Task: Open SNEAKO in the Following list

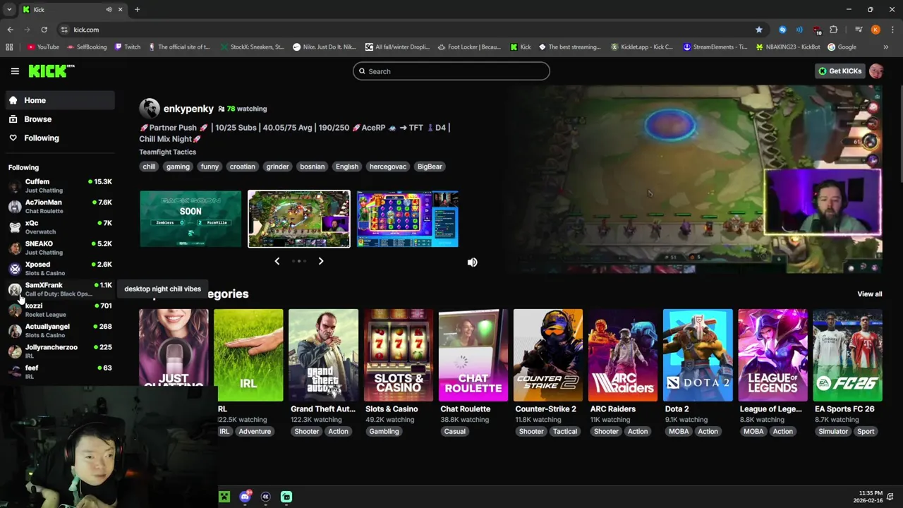Action: (x=59, y=248)
